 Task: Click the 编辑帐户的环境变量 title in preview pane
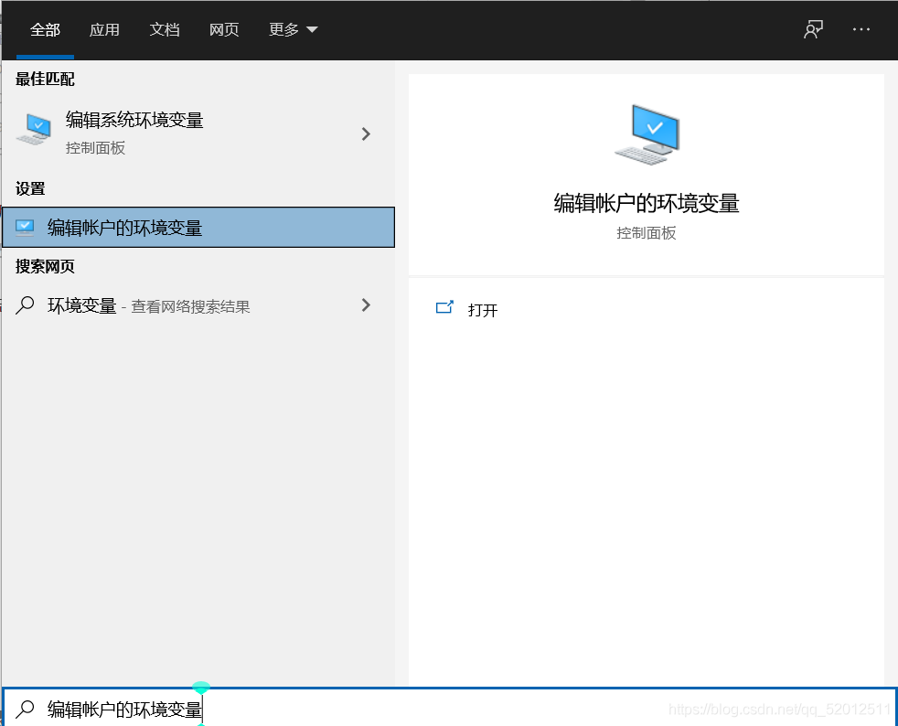pyautogui.click(x=647, y=203)
